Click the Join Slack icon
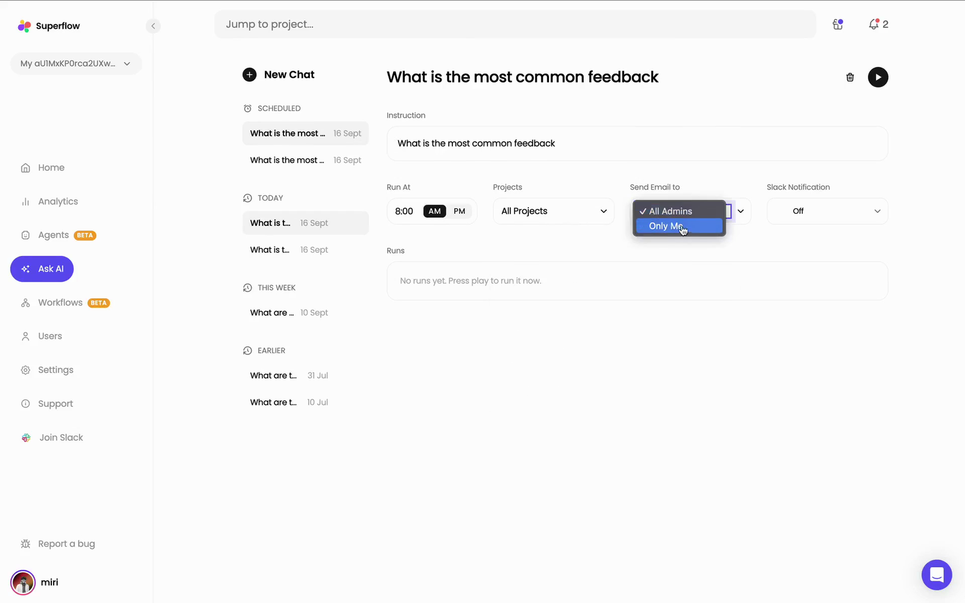 click(x=26, y=438)
